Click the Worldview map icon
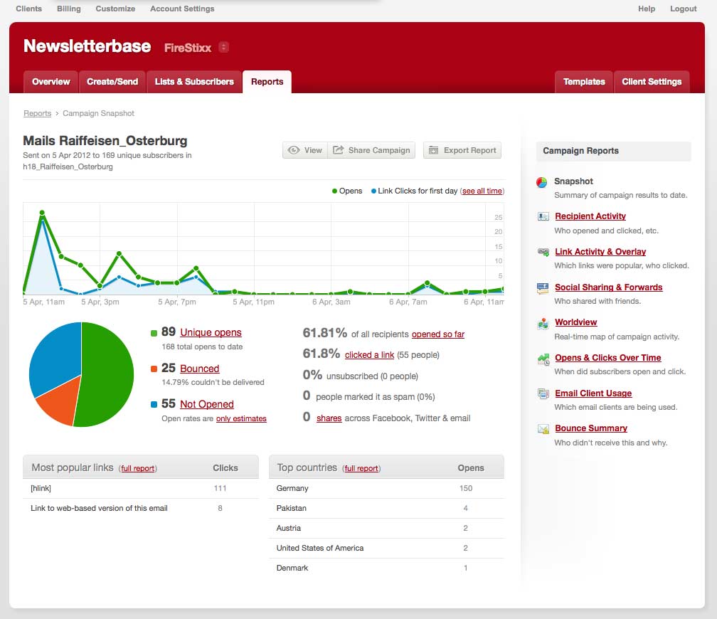This screenshot has width=717, height=619. (x=543, y=323)
